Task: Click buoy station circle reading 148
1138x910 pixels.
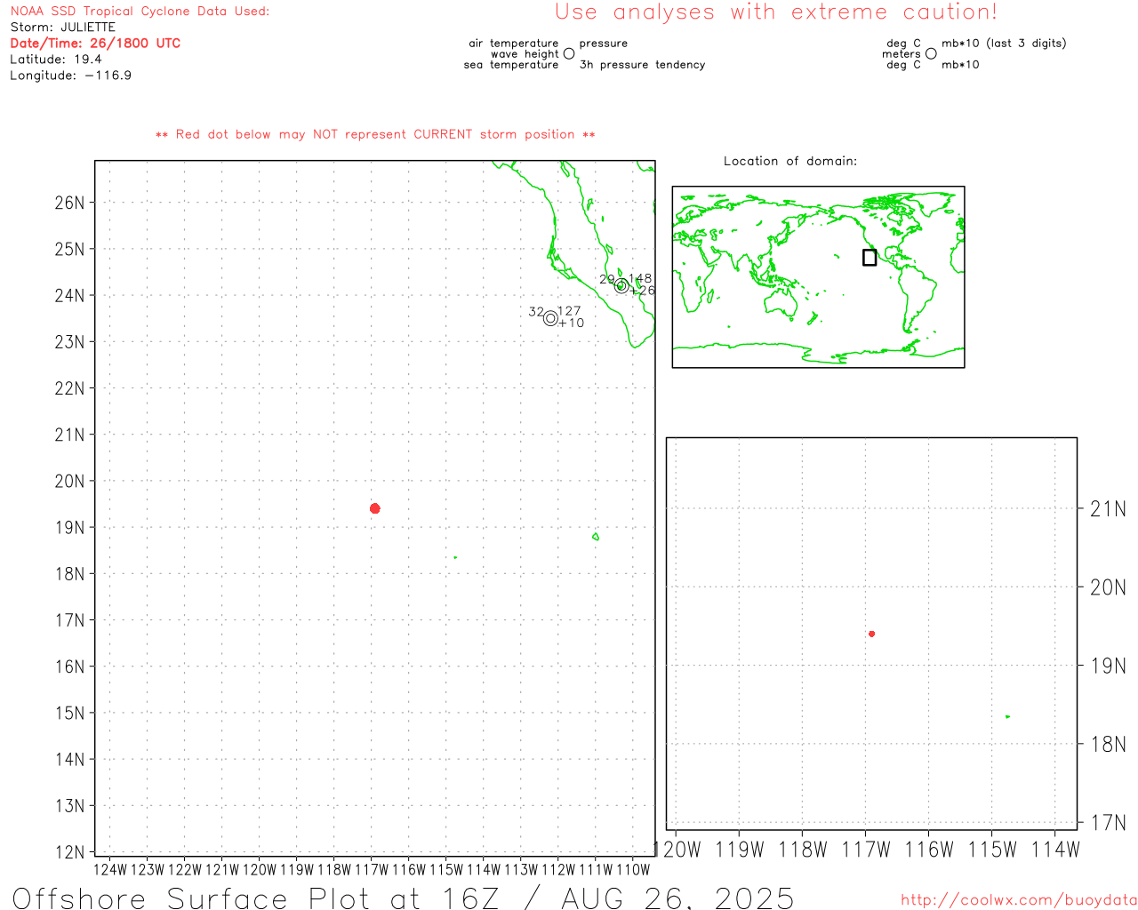Action: (x=621, y=286)
